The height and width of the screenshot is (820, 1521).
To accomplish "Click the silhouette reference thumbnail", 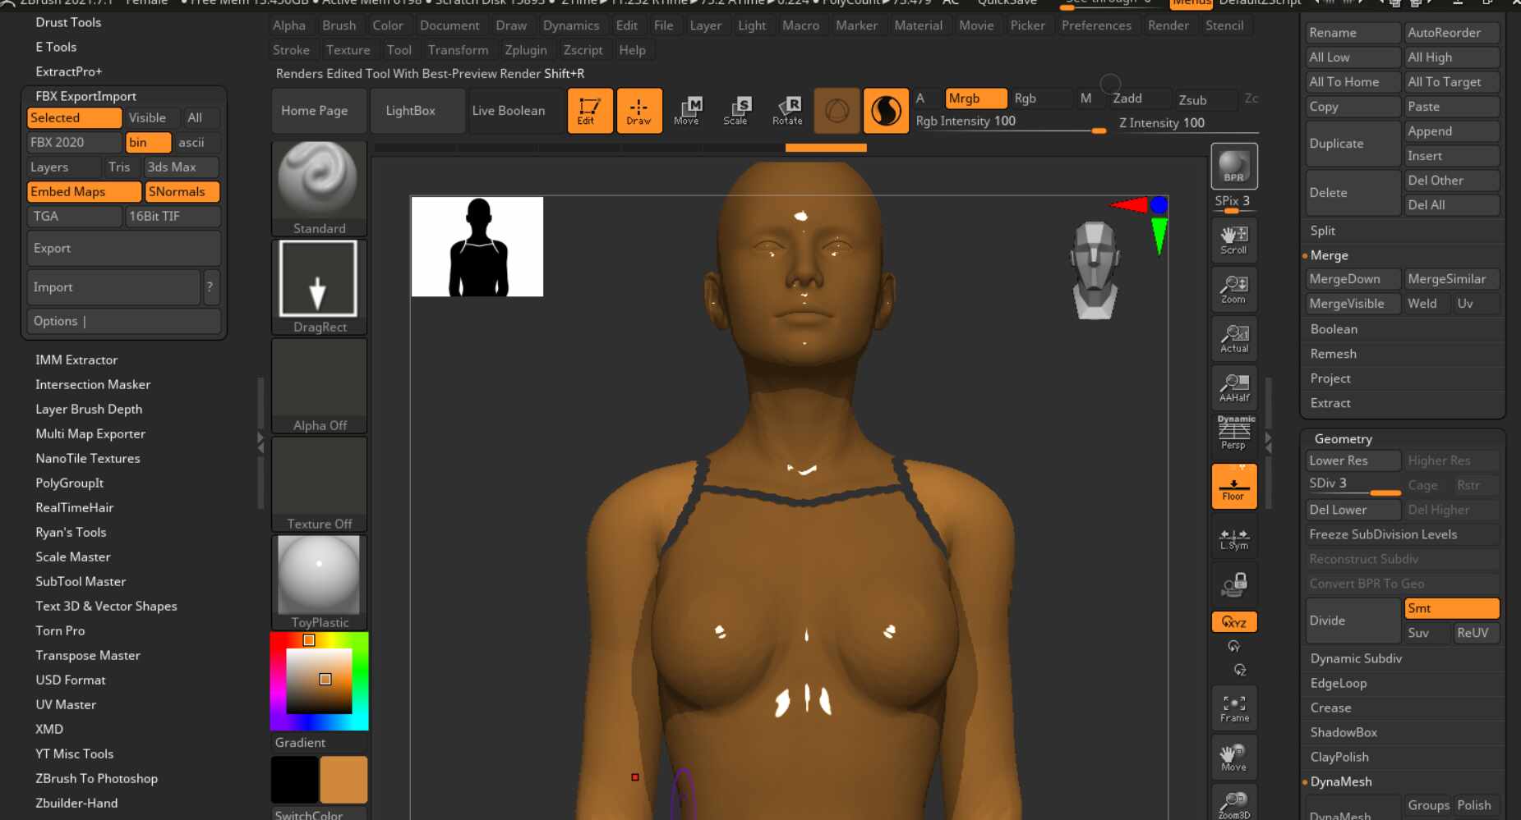I will 477,247.
